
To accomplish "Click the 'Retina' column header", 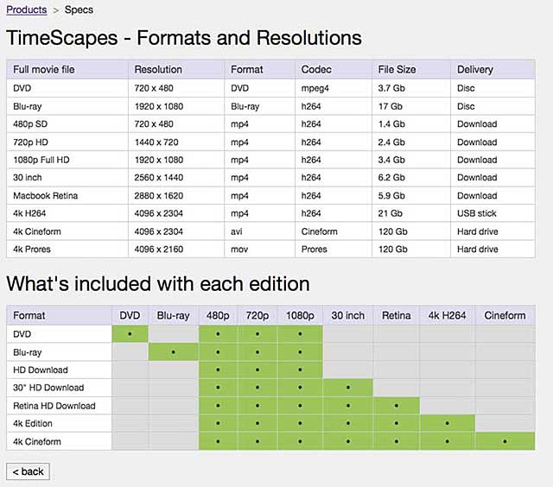I will pos(397,315).
